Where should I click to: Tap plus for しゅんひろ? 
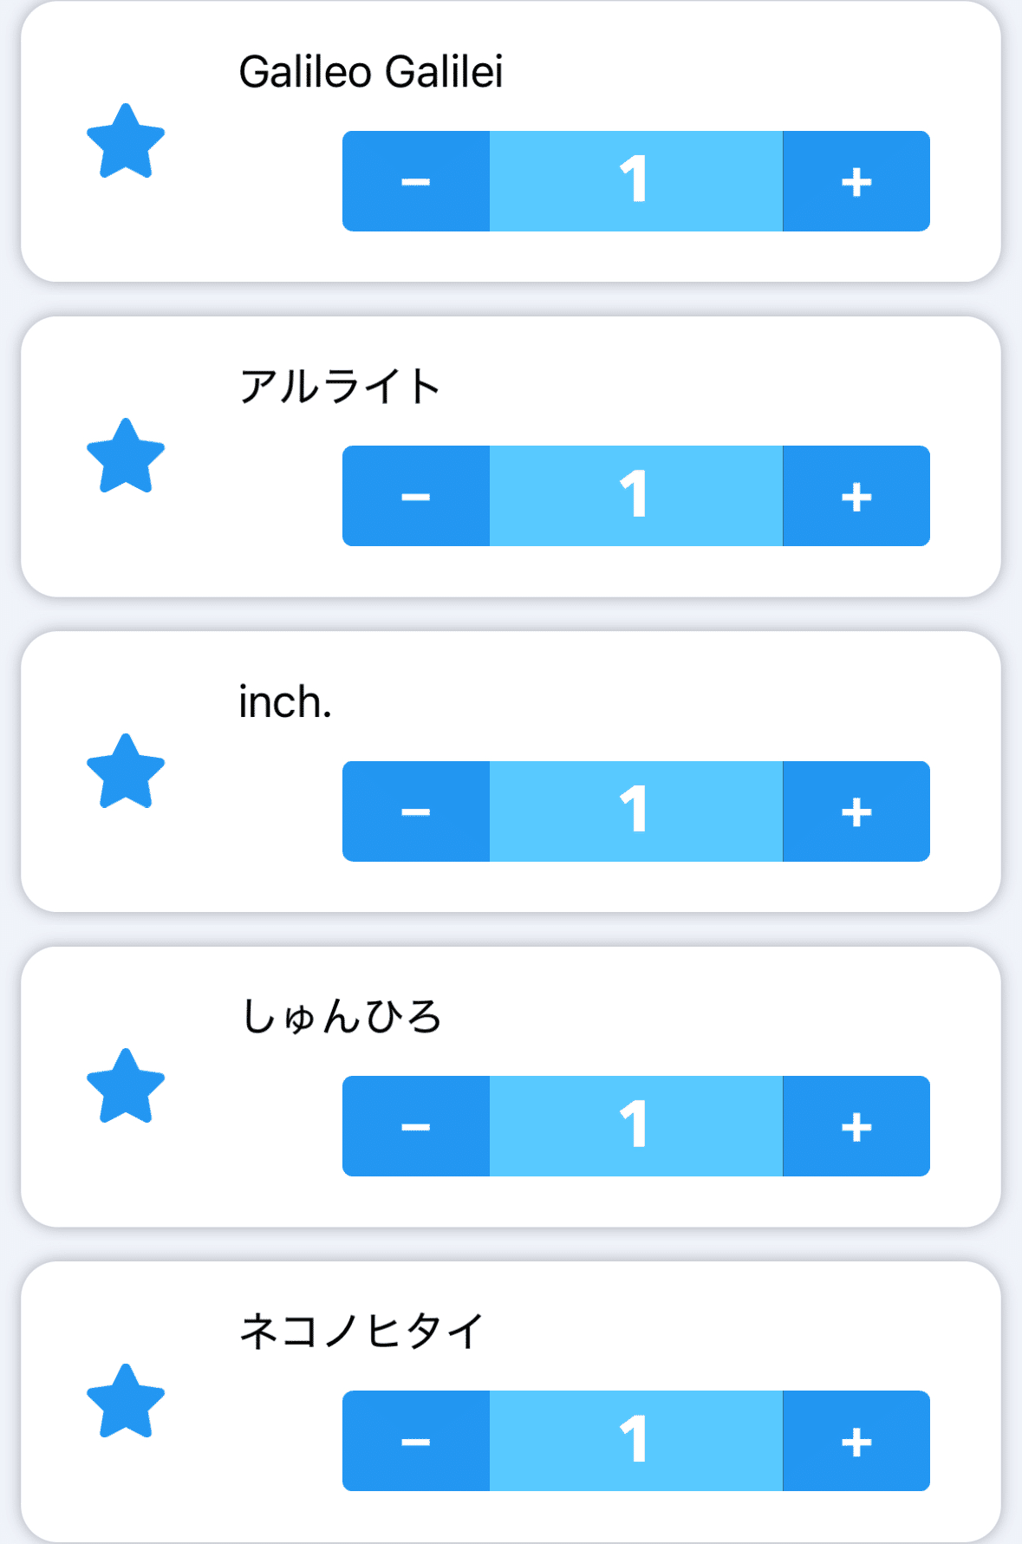[856, 1126]
